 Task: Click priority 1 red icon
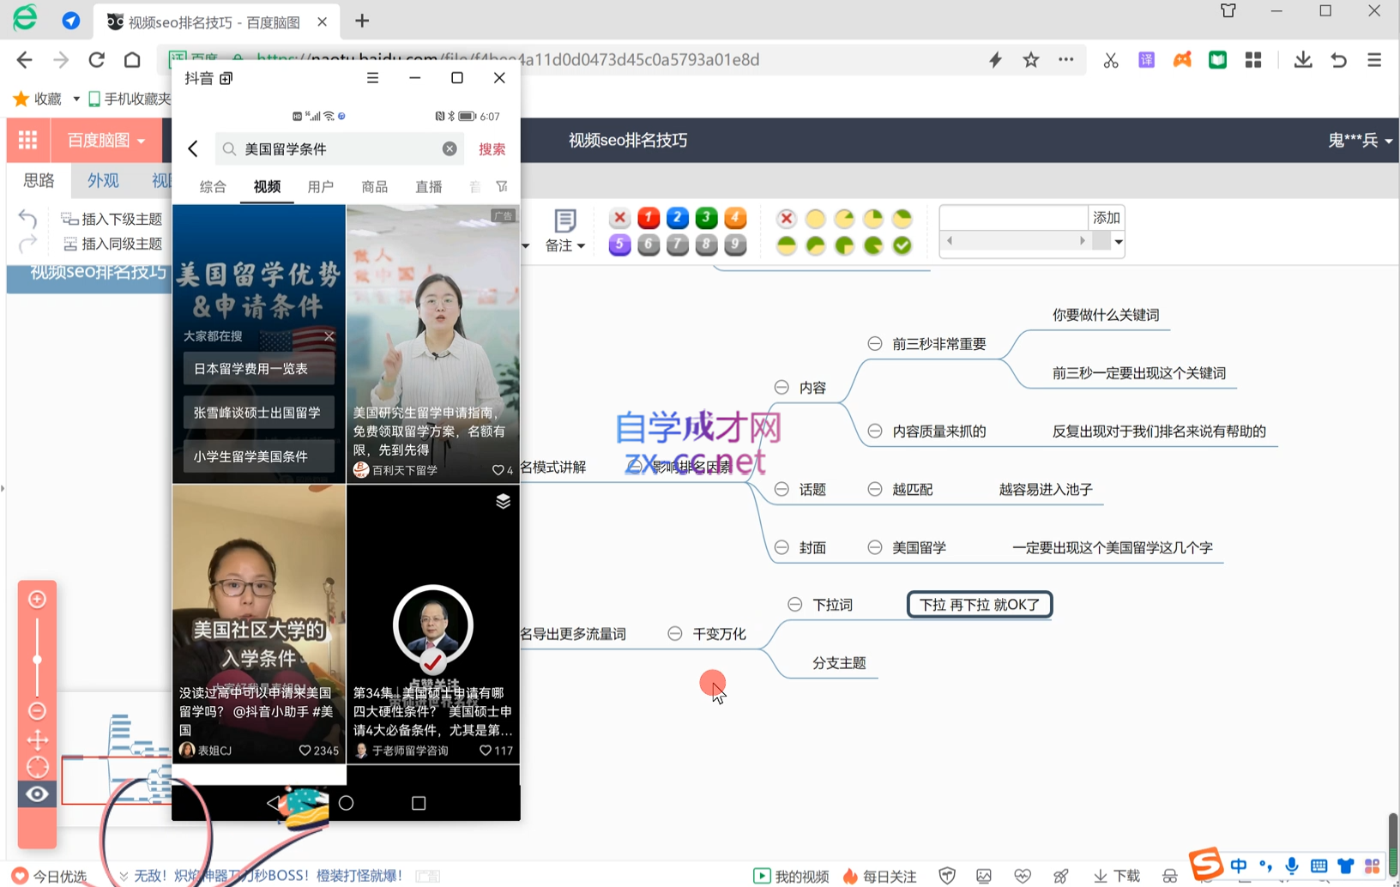pos(649,218)
